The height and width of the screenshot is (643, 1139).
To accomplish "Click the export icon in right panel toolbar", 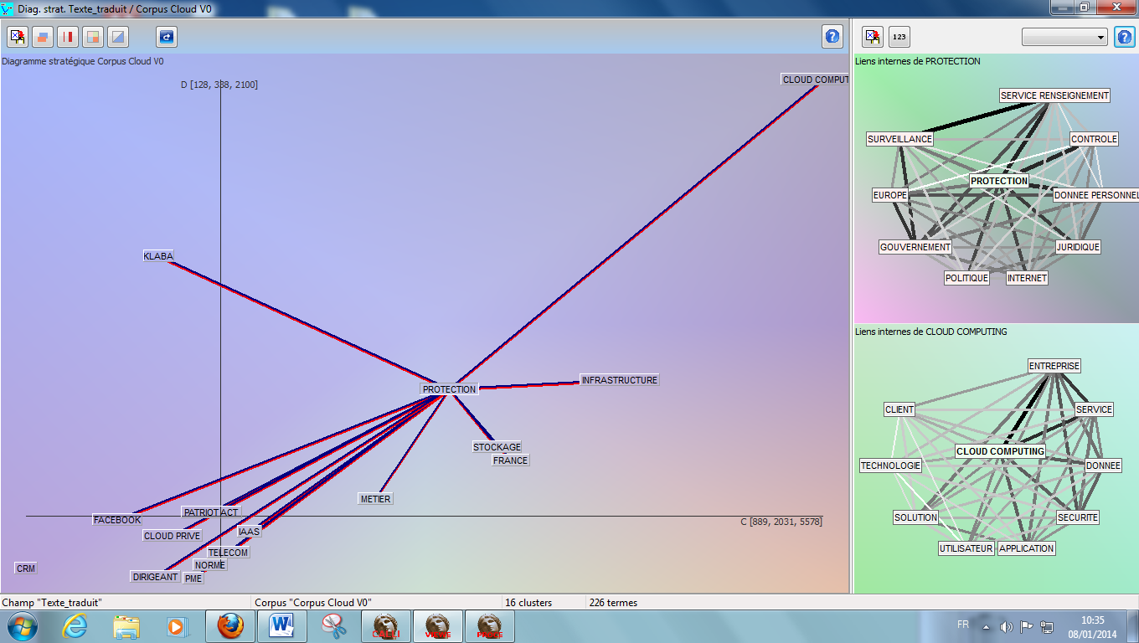I will tap(873, 37).
